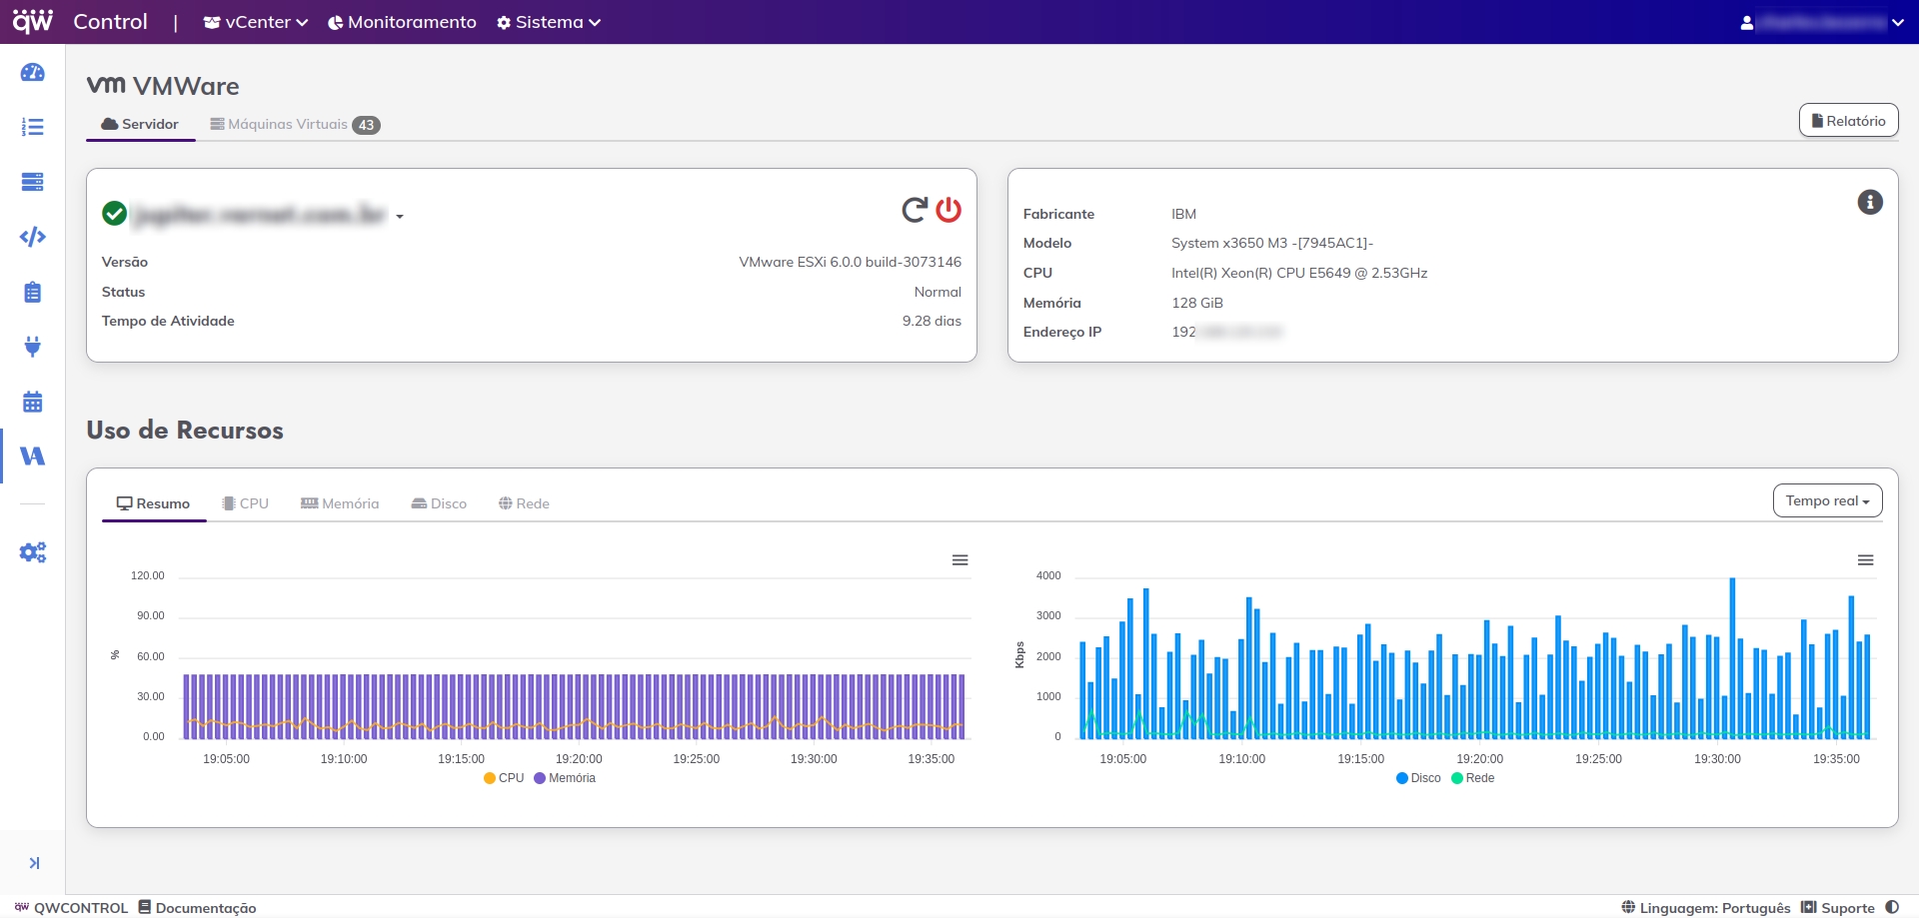Expand the sidebar with the arrow icon
Viewport: 1919px width, 918px height.
[34, 863]
